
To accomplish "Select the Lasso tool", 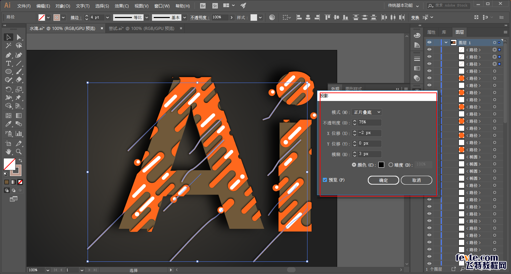I will click(x=19, y=46).
